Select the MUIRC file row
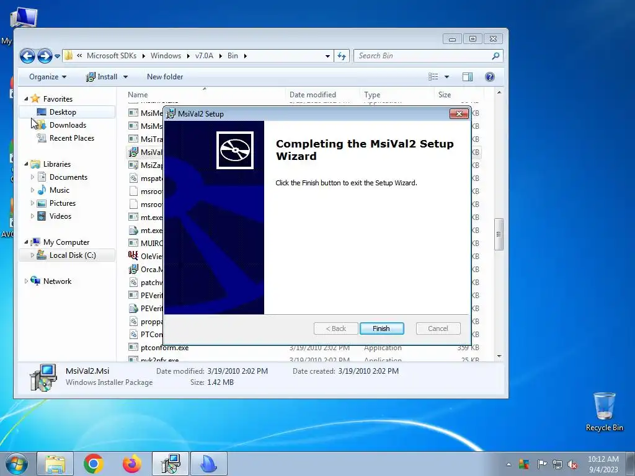Image resolution: width=635 pixels, height=476 pixels. point(151,243)
